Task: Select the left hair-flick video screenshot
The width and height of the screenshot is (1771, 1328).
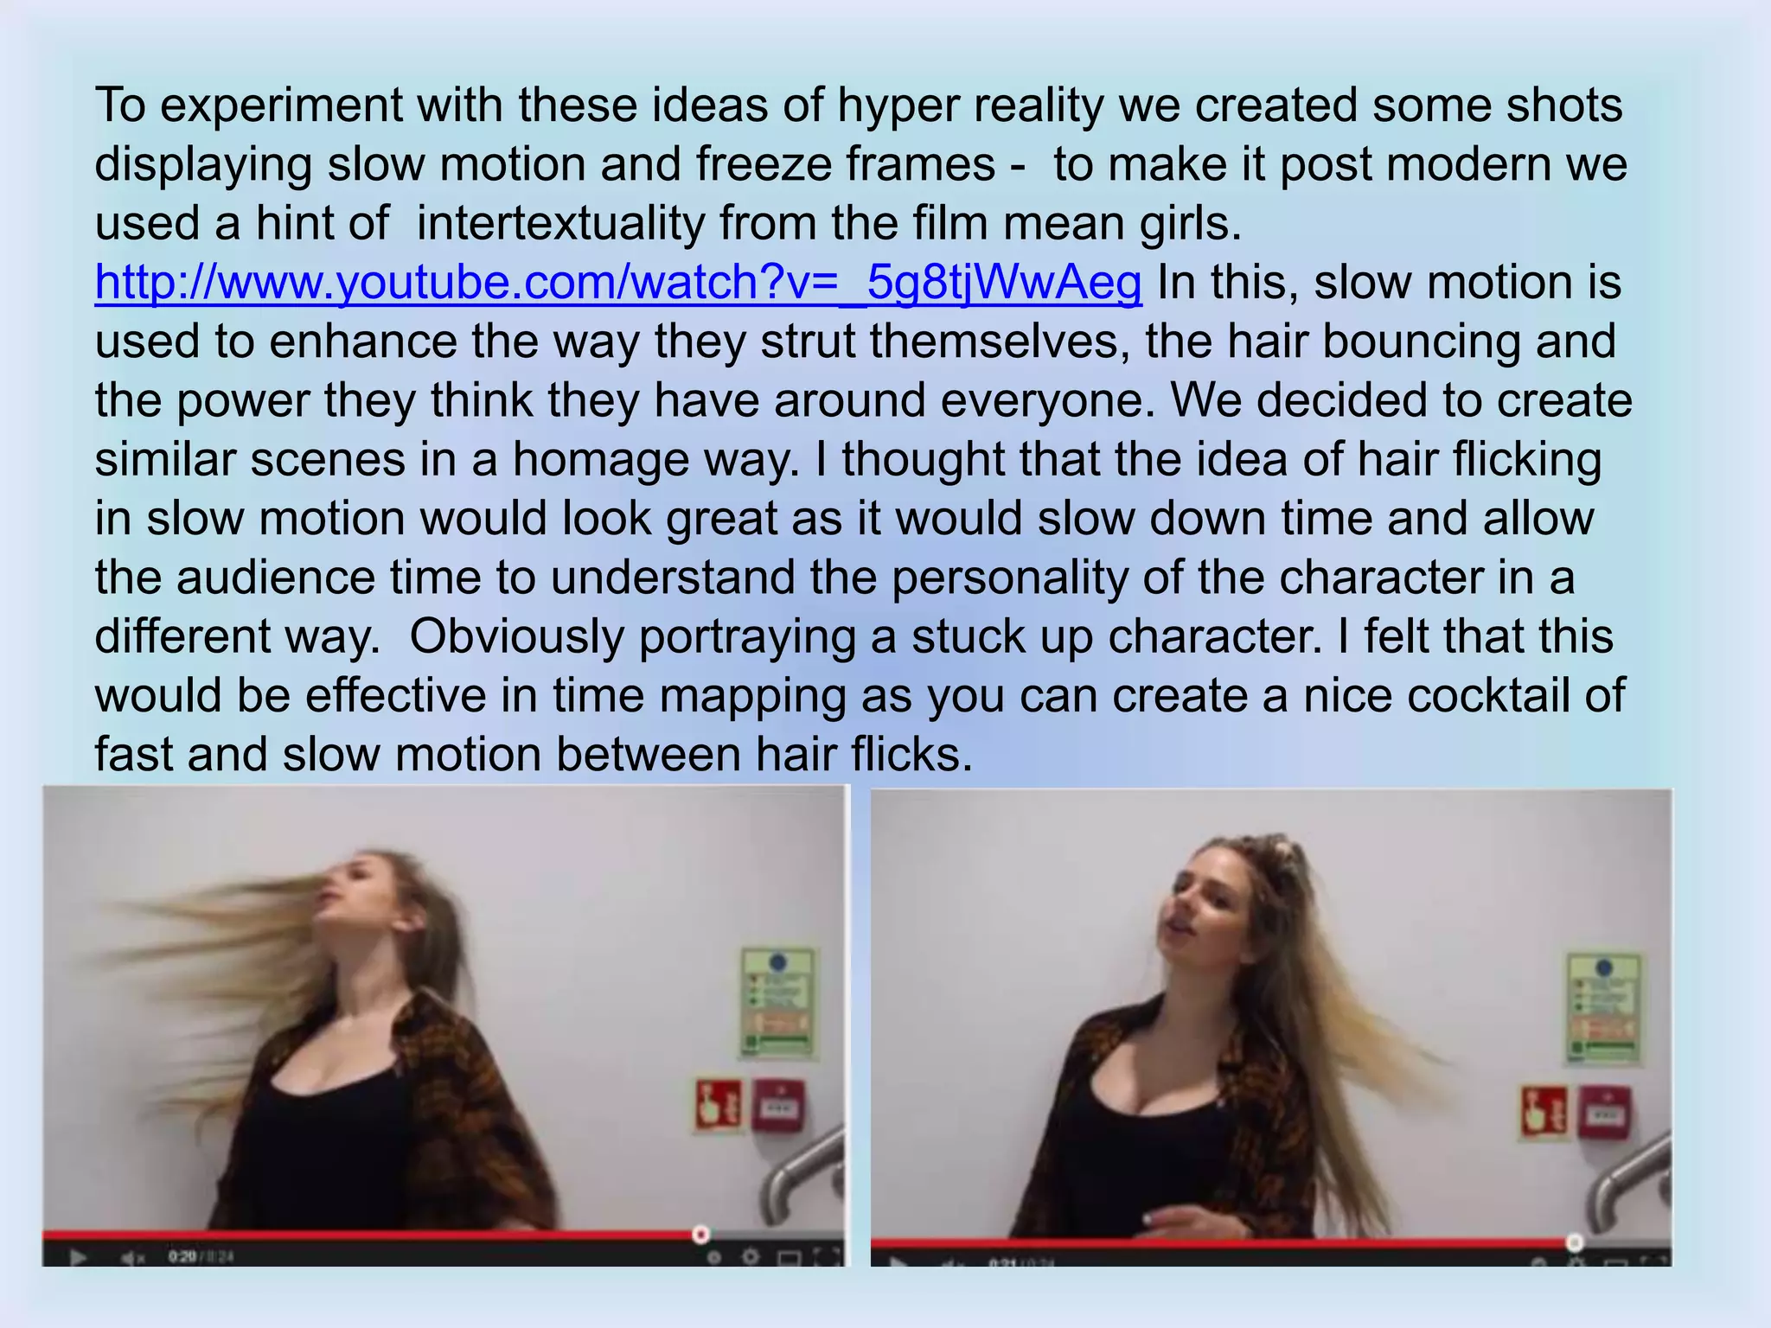Action: tap(446, 1025)
